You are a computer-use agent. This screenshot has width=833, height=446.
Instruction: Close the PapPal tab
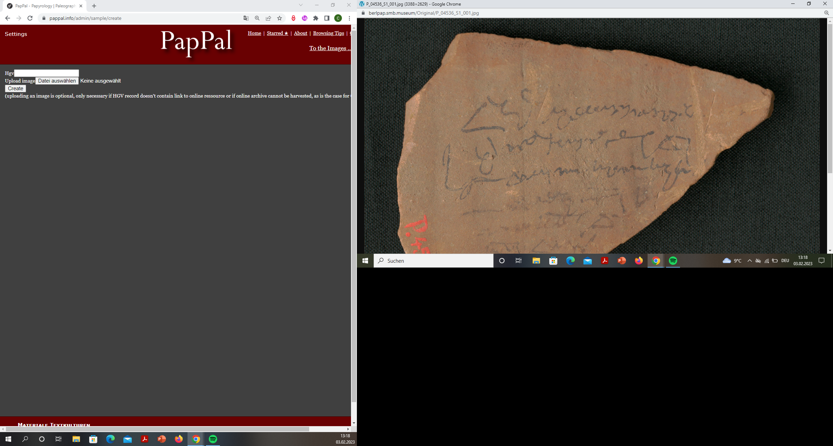(81, 6)
